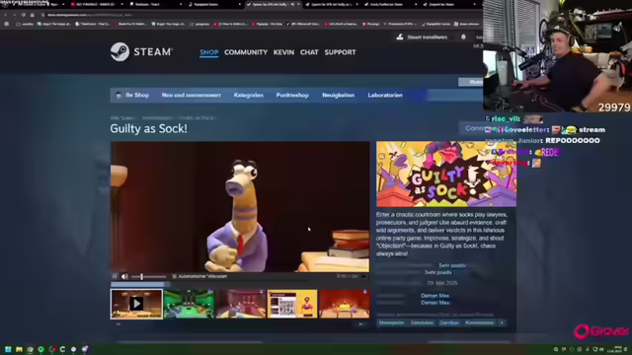
Task: Open the first Sehr positiv reviews link
Action: point(452,265)
